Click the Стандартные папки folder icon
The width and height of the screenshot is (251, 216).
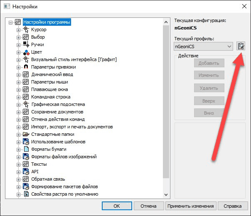(26, 134)
